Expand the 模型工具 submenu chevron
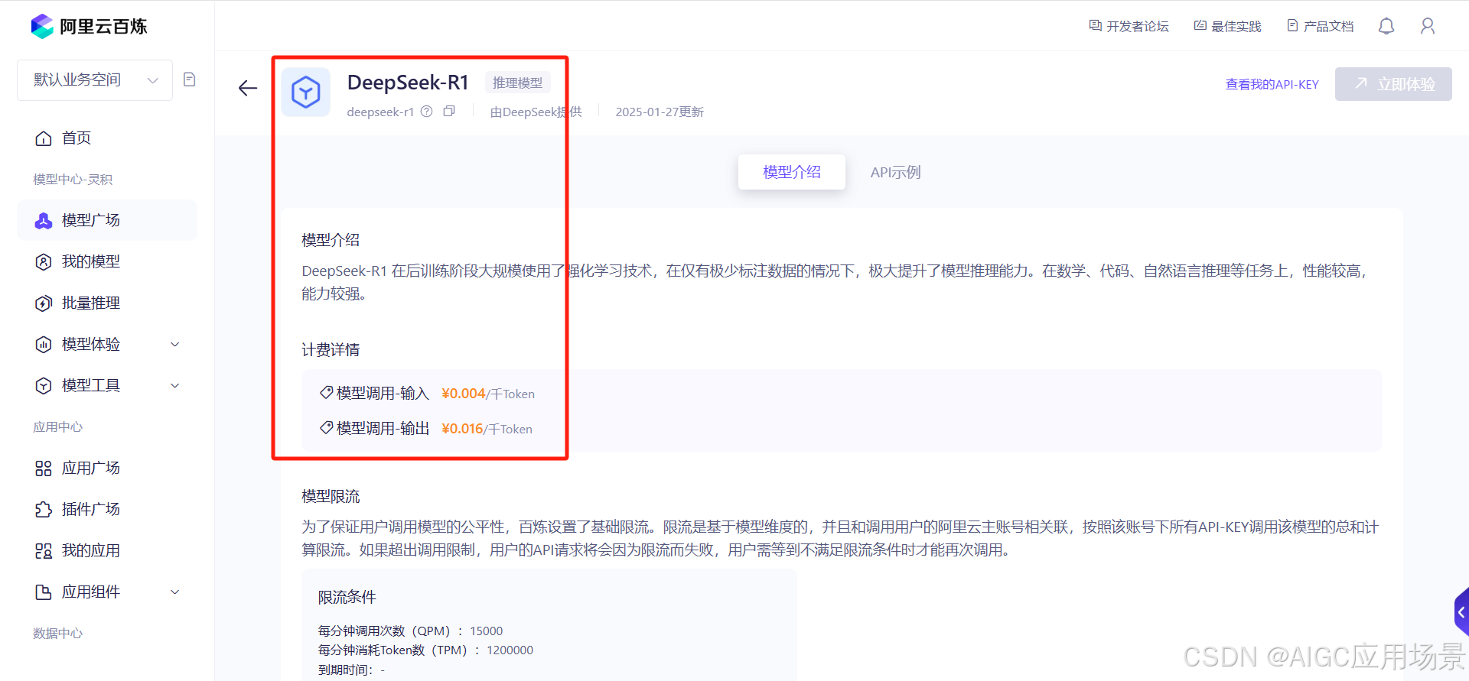Image resolution: width=1469 pixels, height=681 pixels. pos(174,385)
